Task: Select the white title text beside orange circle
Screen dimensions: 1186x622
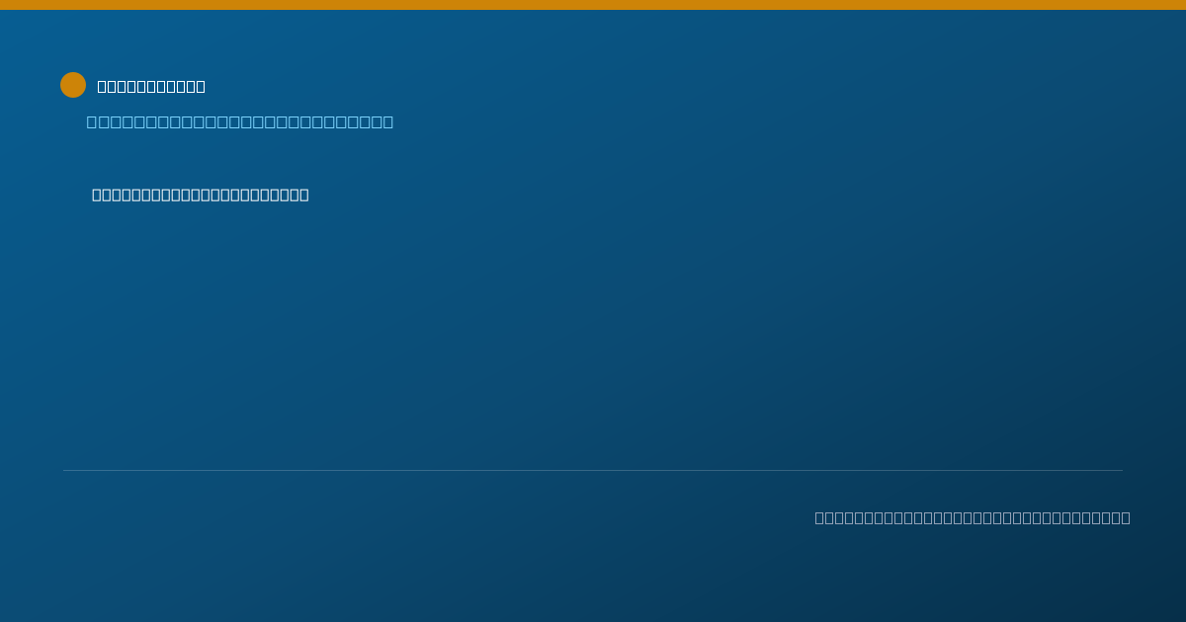Action: click(151, 87)
